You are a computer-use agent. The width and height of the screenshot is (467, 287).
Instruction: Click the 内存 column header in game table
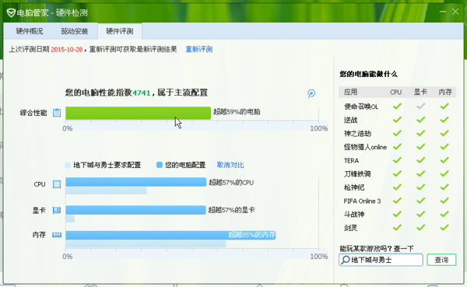point(445,92)
